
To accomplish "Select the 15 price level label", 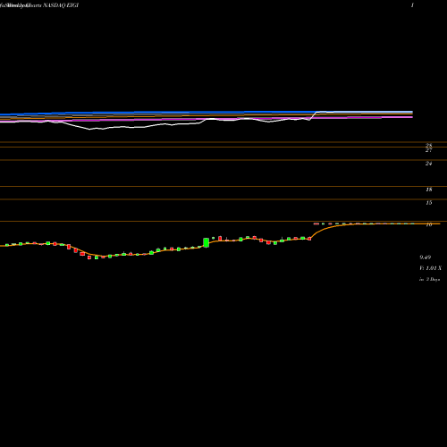I will 429,203.
